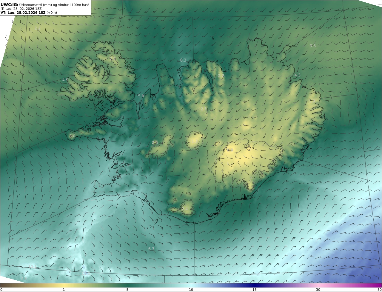This screenshot has width=382, height=292.
Task: Click the 4.9 value near the Westfjords
Action: 65,80
